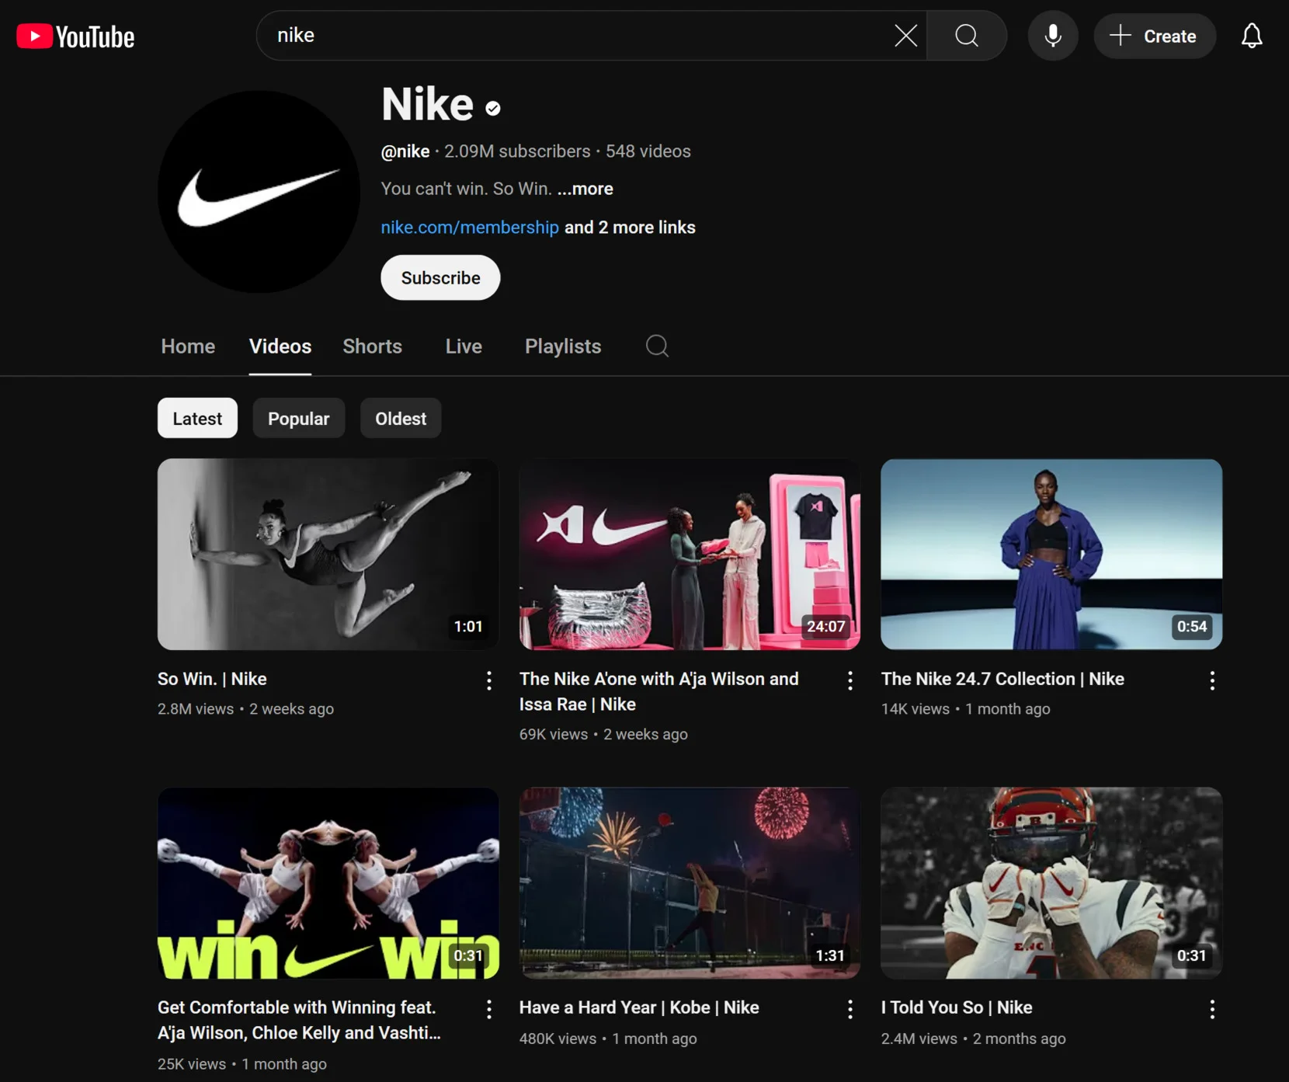Screen dimensions: 1289x1082
Task: Expand channel description with ...more
Action: coord(585,189)
